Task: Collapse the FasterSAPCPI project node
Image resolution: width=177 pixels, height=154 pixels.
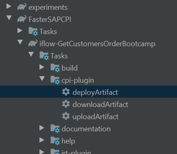Action: coord(9,18)
